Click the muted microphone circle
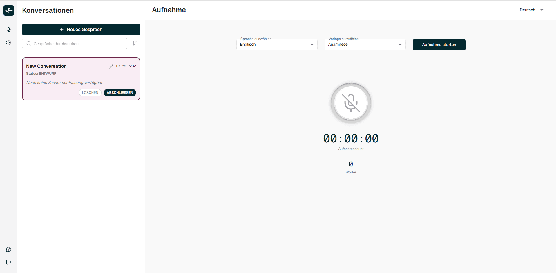The image size is (556, 273). (x=351, y=103)
